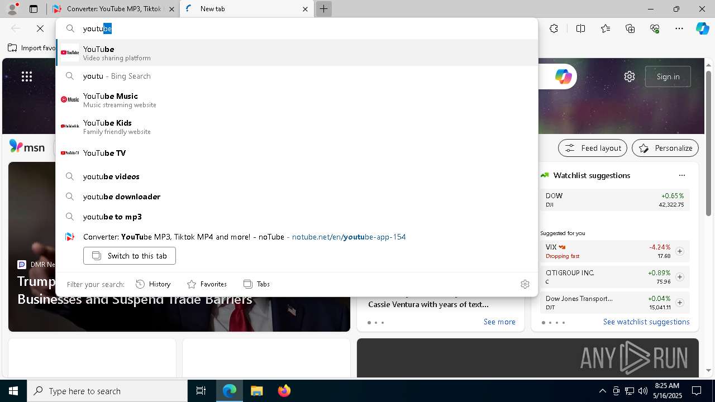Open the volume control in system tray
This screenshot has width=715, height=402.
(642, 391)
